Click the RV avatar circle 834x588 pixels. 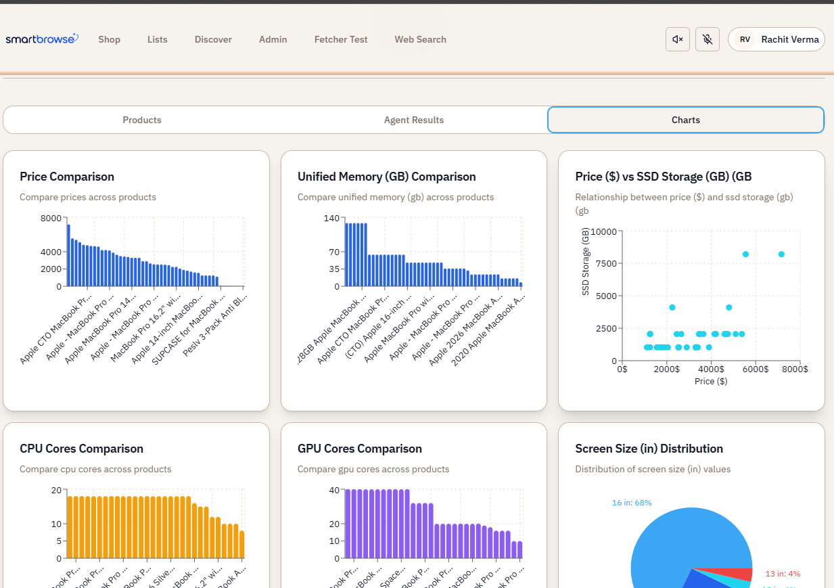point(745,39)
